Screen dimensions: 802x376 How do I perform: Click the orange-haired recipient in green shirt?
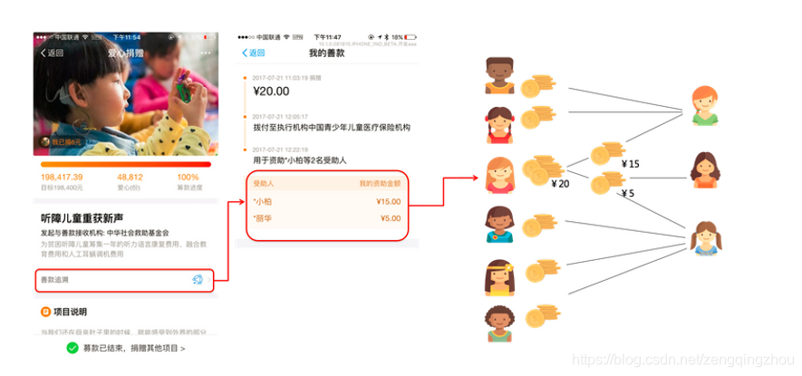[x=705, y=105]
